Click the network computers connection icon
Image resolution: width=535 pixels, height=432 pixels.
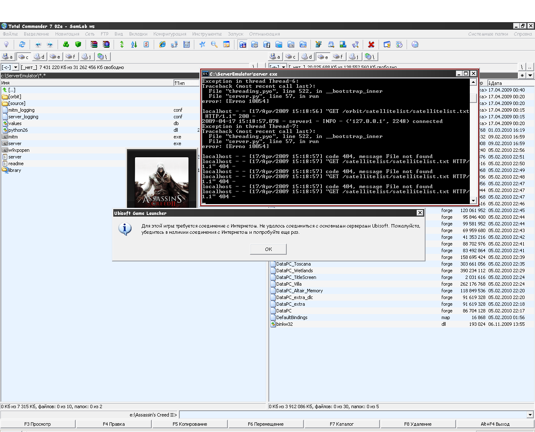(x=175, y=44)
